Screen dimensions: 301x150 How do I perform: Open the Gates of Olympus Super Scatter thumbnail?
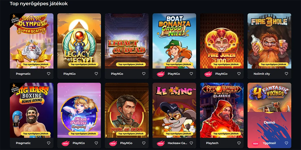click(32, 41)
